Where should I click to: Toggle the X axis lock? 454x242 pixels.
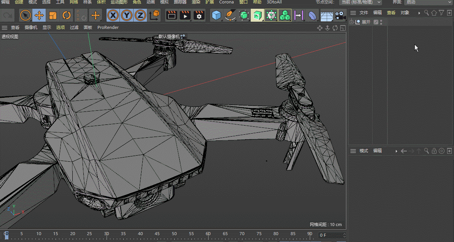[113, 16]
